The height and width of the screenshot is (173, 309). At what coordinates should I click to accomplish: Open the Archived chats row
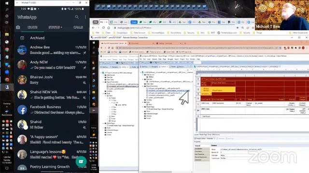52,38
